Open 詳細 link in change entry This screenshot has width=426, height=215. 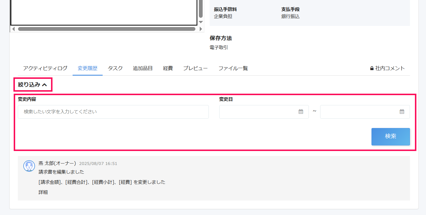[x=43, y=192]
